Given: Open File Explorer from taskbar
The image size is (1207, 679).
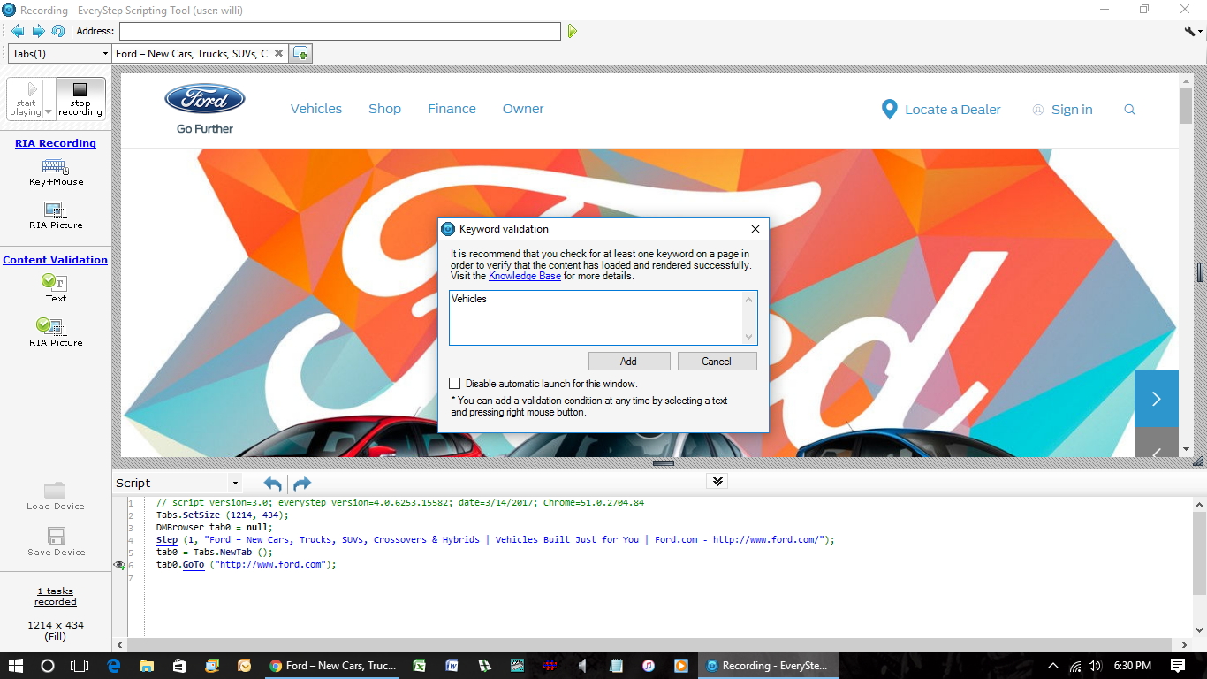Looking at the screenshot, I should [146, 666].
